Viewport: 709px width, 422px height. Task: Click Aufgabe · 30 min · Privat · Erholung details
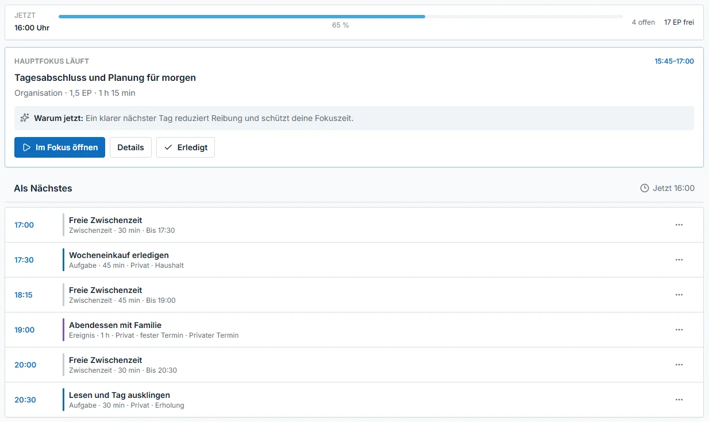click(x=126, y=405)
